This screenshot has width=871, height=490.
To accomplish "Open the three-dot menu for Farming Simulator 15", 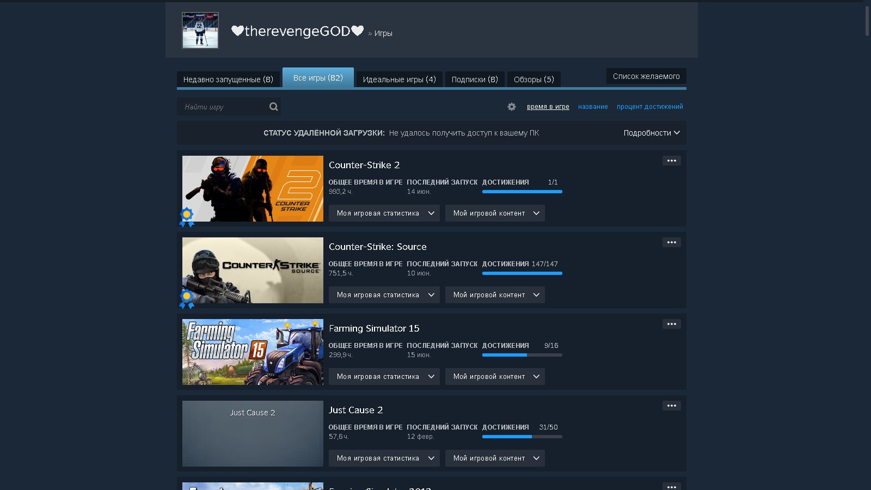I will click(x=672, y=324).
